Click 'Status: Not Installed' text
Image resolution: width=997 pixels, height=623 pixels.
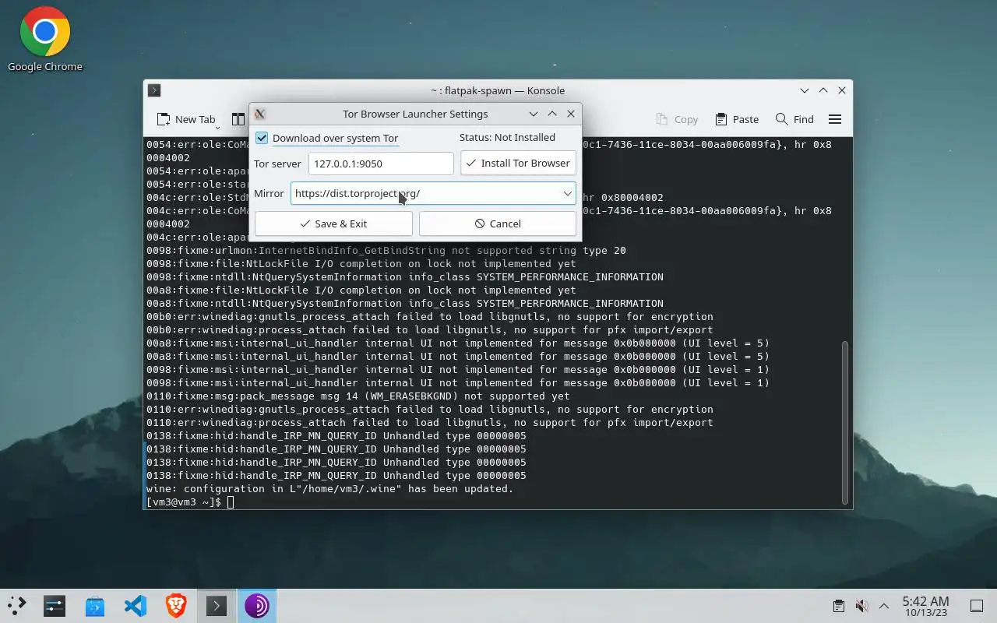point(507,137)
